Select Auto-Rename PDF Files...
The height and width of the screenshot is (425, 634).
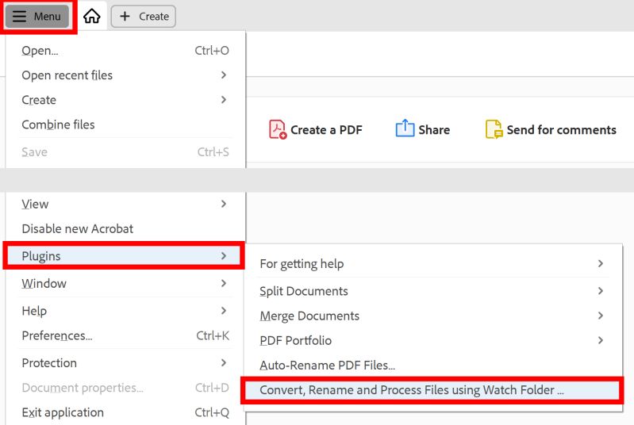tap(432, 365)
